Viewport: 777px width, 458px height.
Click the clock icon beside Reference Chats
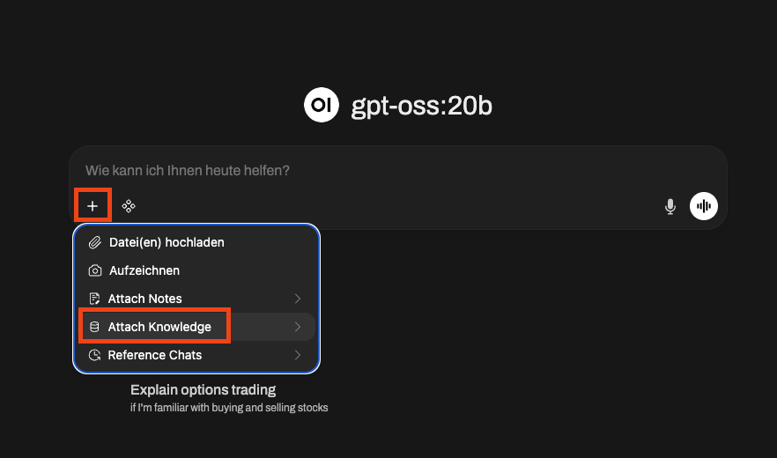coord(95,355)
